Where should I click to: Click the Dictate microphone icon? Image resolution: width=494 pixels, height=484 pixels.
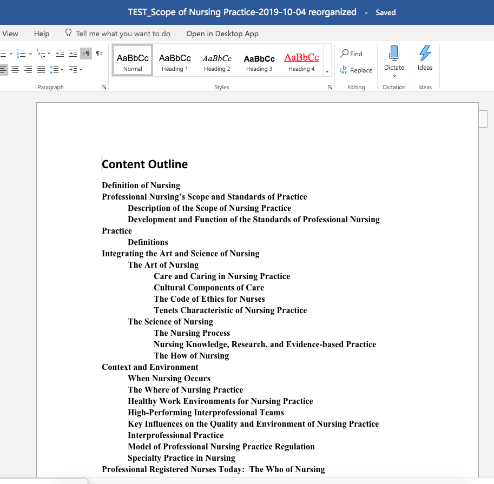(394, 54)
